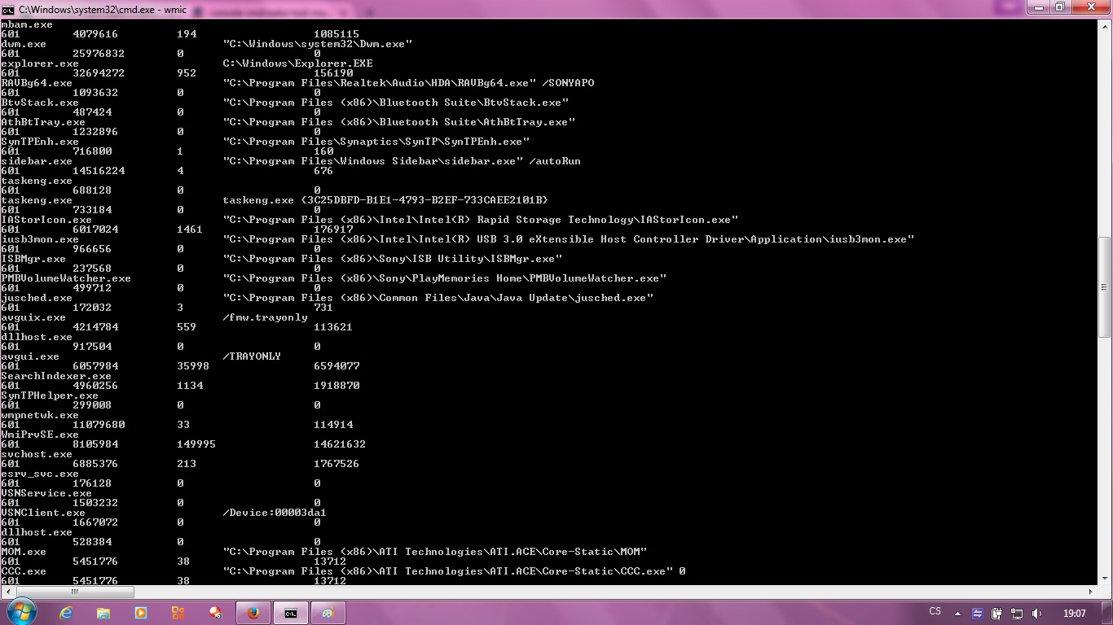Open the Windows Start menu orb
1113x625 pixels.
click(20, 612)
